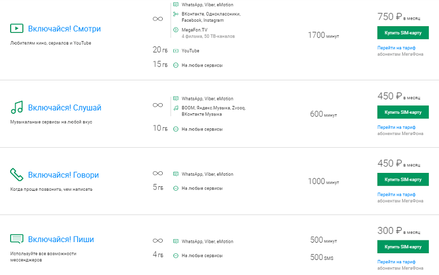Click Купить SIM-карту for the Говори tariff

[x=403, y=179]
